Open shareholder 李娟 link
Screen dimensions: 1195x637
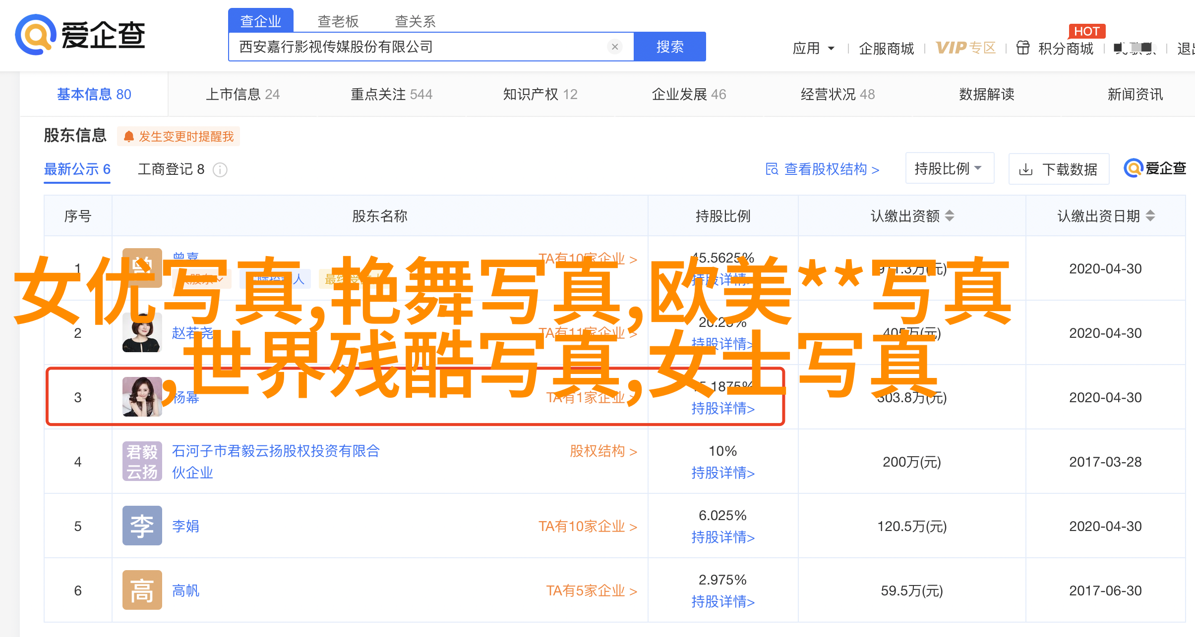pyautogui.click(x=186, y=526)
